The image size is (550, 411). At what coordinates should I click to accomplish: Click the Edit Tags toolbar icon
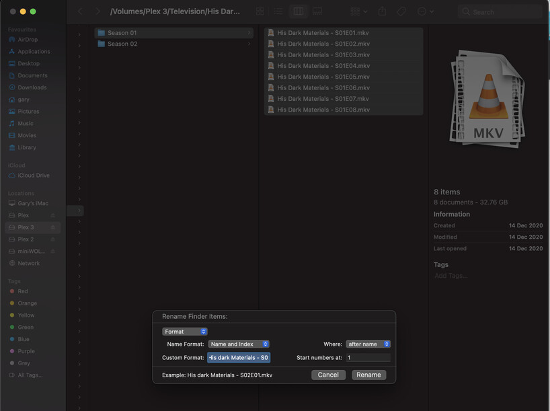[401, 11]
